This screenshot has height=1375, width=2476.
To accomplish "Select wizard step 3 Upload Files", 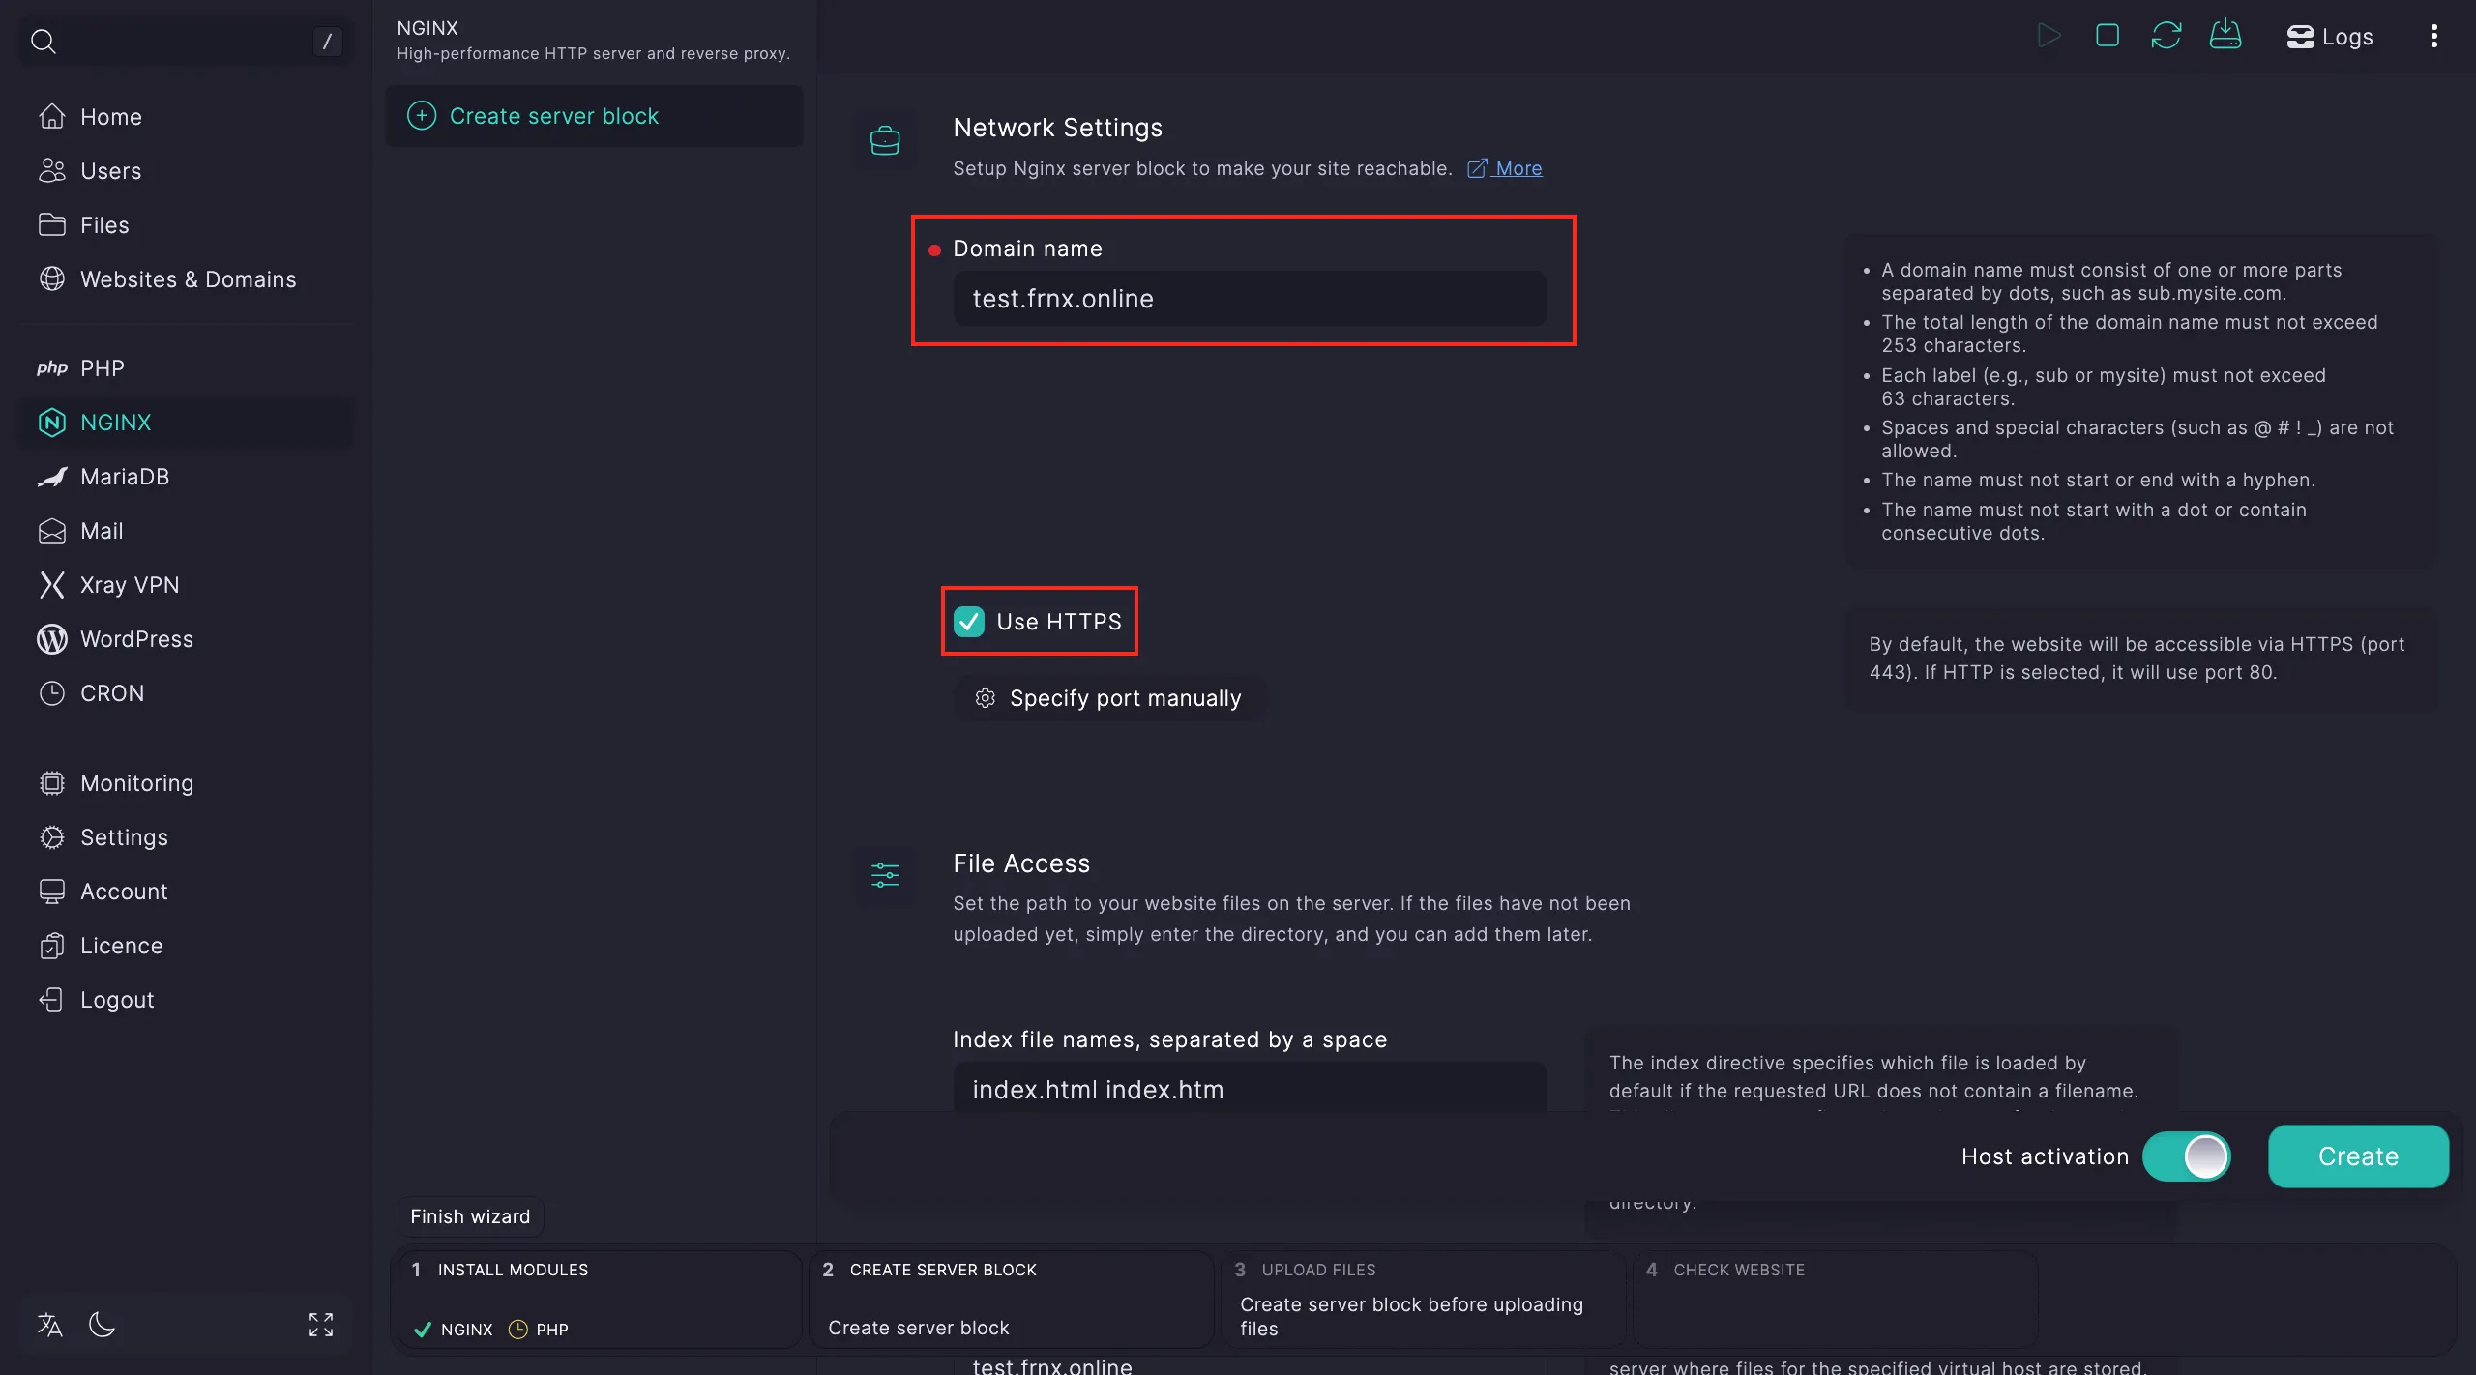I will [x=1424, y=1300].
